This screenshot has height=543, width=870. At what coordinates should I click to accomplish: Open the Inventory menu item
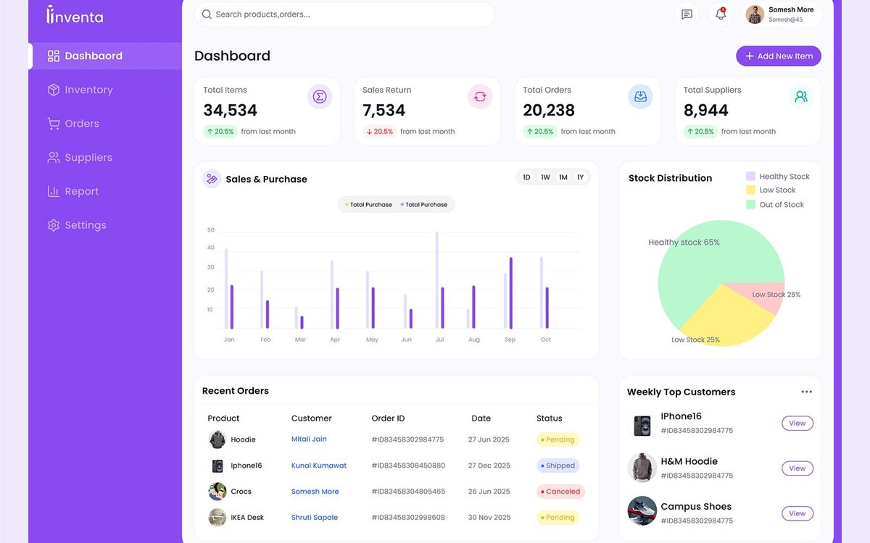[88, 90]
